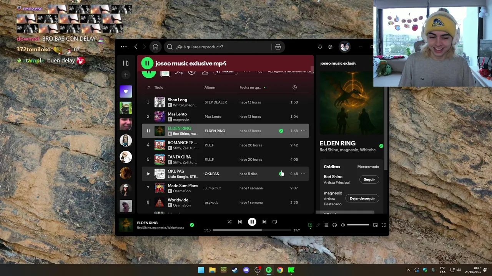Open STEP DEALER album link

[x=216, y=102]
